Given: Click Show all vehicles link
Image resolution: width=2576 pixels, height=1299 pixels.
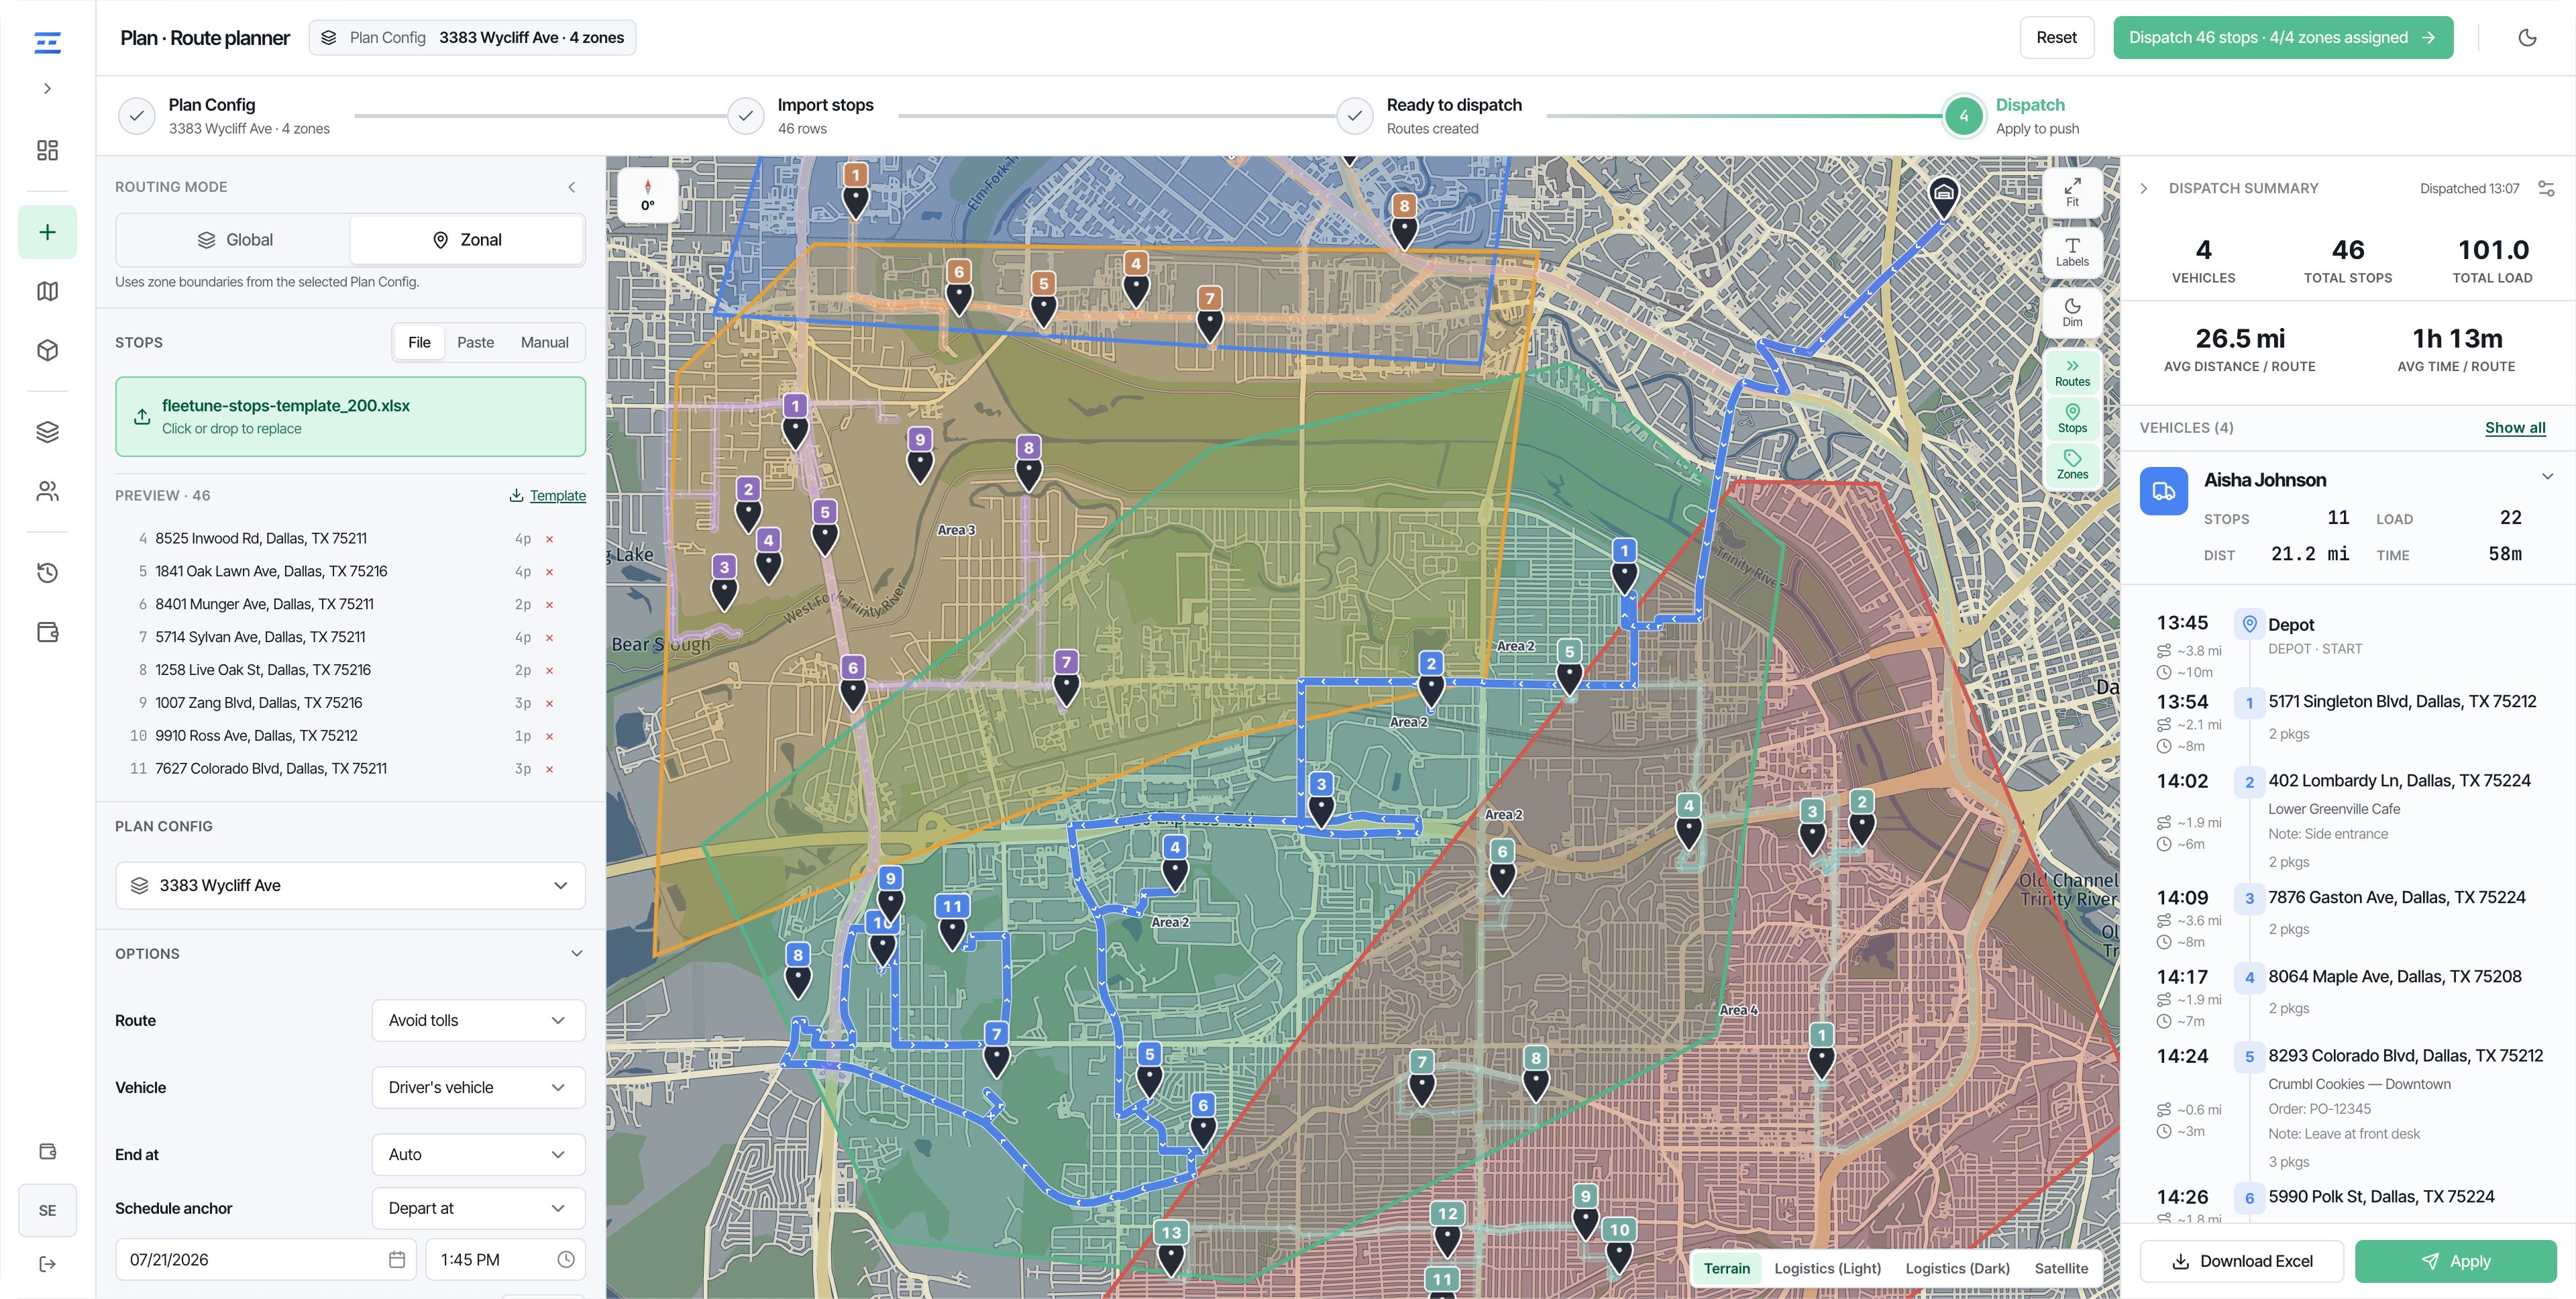Looking at the screenshot, I should pyautogui.click(x=2515, y=428).
